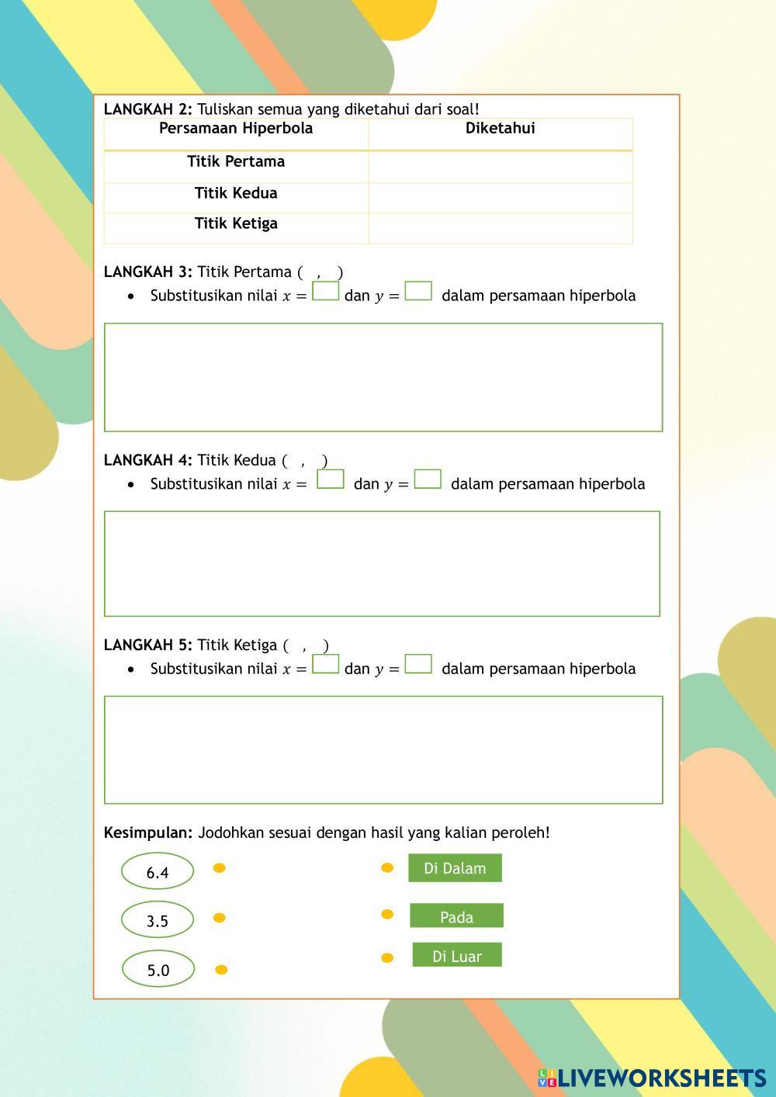Click the large answer box under Langkah 5
The height and width of the screenshot is (1097, 776).
pyautogui.click(x=383, y=749)
